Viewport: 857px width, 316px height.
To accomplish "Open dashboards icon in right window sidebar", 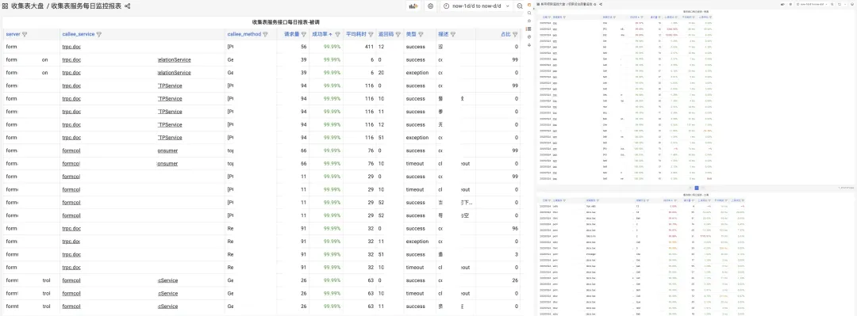I will (x=529, y=29).
